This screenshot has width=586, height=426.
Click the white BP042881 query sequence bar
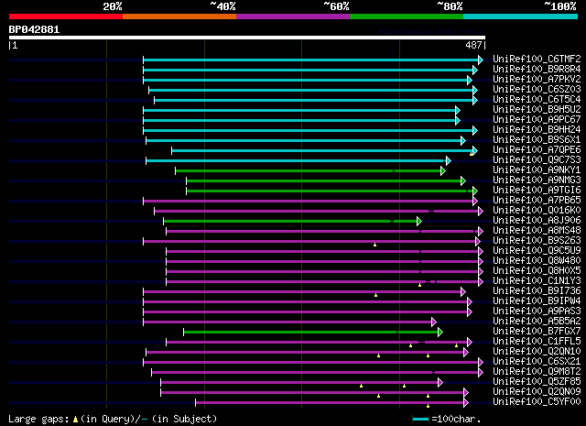(247, 38)
